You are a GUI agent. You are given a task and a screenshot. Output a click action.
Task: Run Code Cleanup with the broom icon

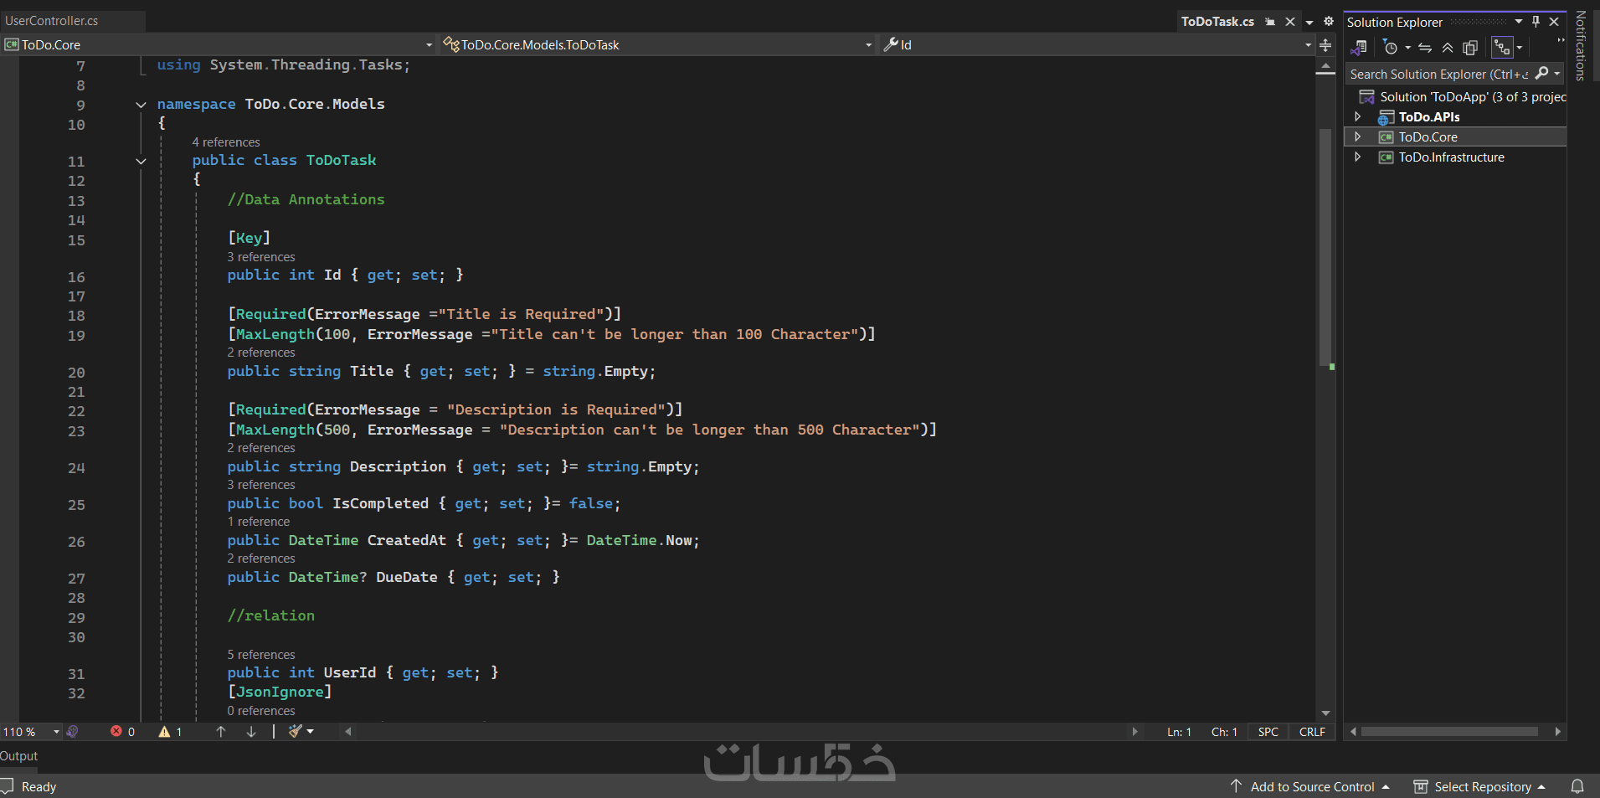tap(296, 731)
